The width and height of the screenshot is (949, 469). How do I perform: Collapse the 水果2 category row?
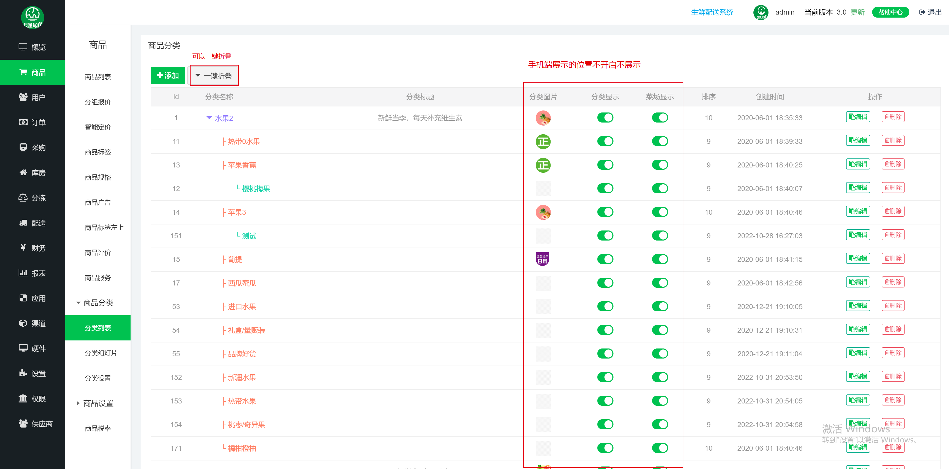[x=209, y=118]
